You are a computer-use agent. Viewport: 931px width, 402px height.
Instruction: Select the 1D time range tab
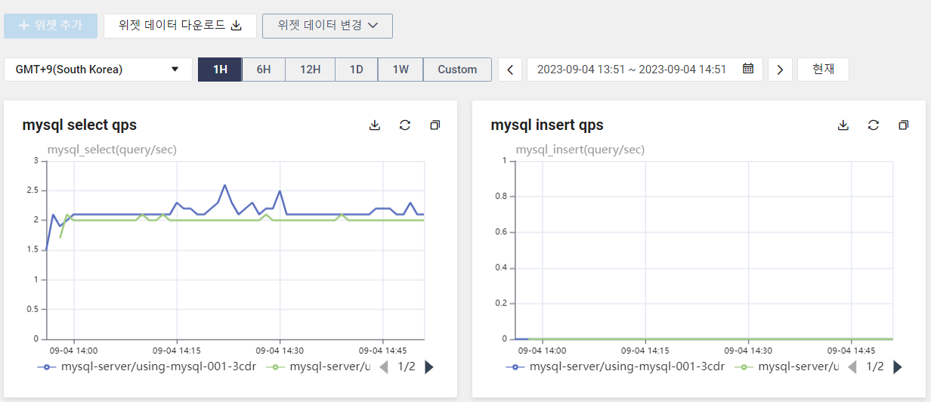point(357,70)
